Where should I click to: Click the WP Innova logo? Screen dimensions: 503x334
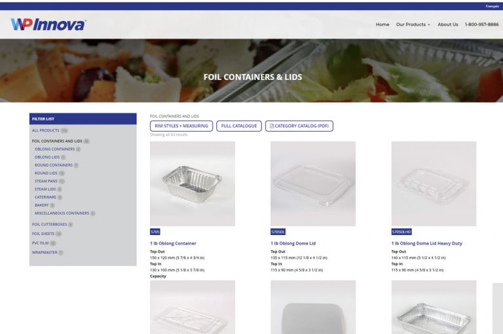(x=48, y=25)
